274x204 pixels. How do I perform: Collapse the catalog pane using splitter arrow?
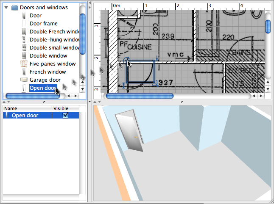click(x=4, y=102)
